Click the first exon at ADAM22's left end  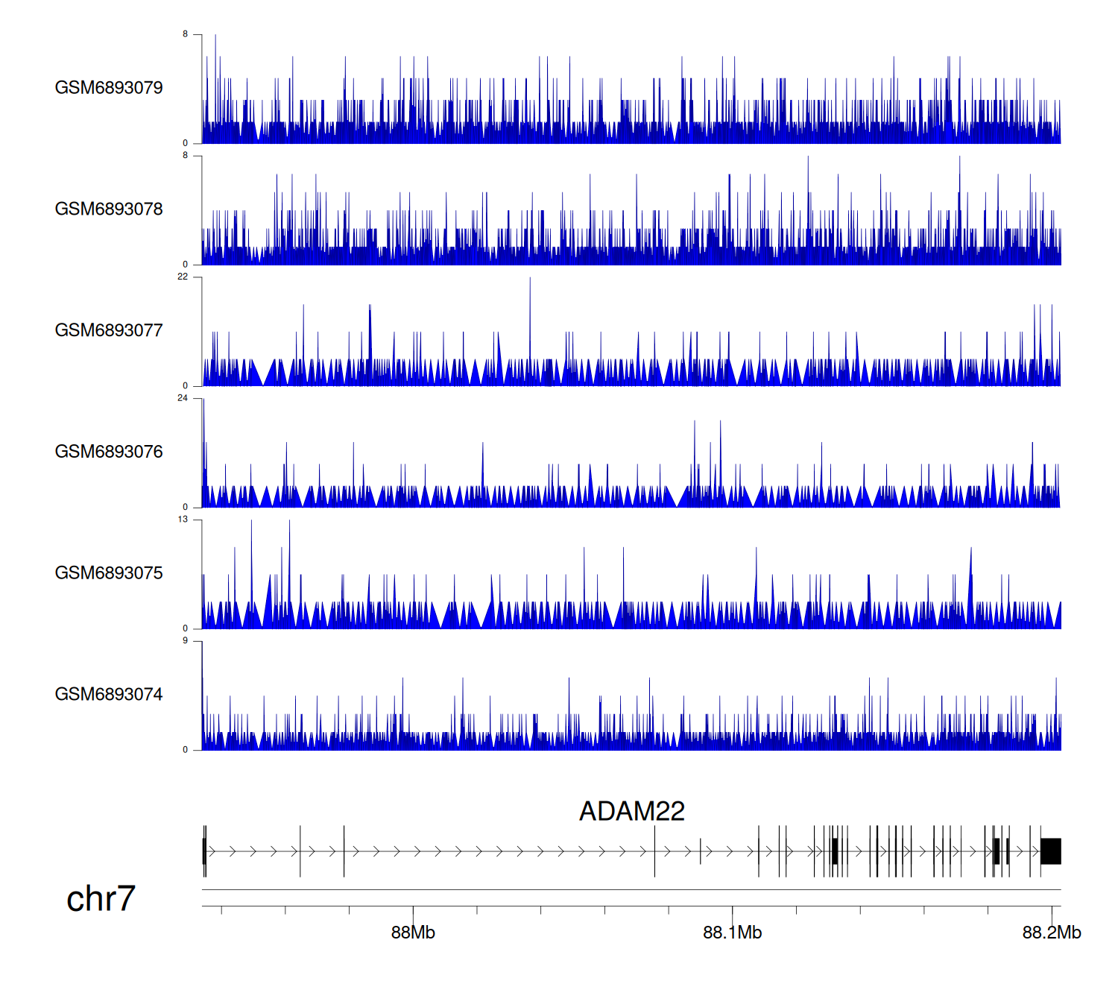(x=204, y=851)
